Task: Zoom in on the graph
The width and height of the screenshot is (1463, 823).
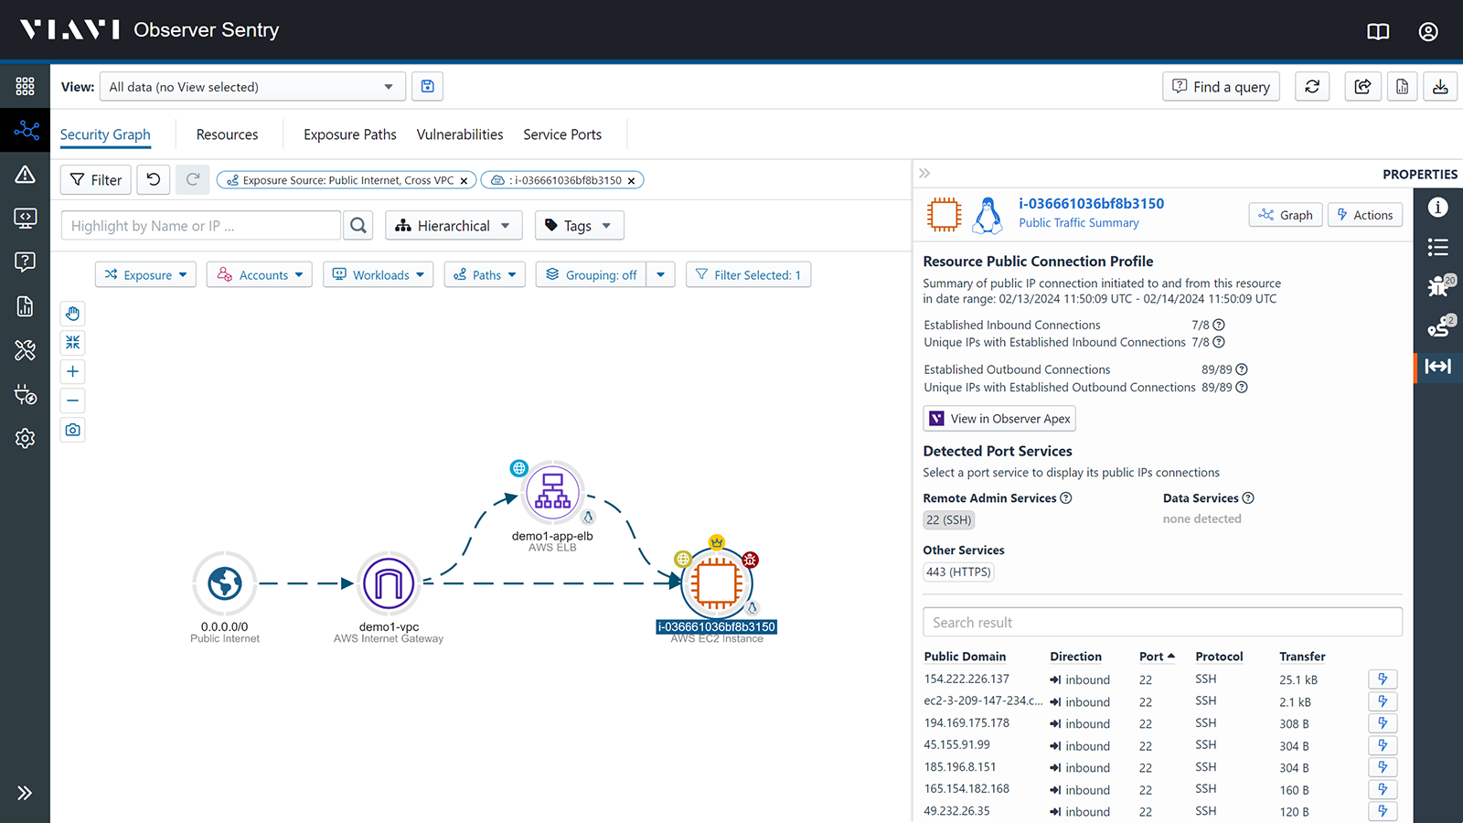Action: coord(72,371)
